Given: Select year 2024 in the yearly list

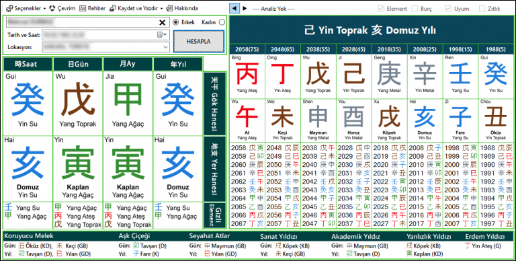Looking at the screenshot, I should coord(390,198).
